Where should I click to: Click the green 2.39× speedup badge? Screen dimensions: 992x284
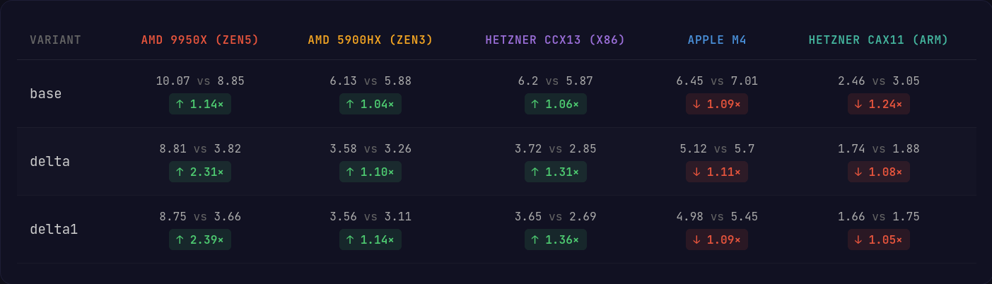(x=199, y=240)
